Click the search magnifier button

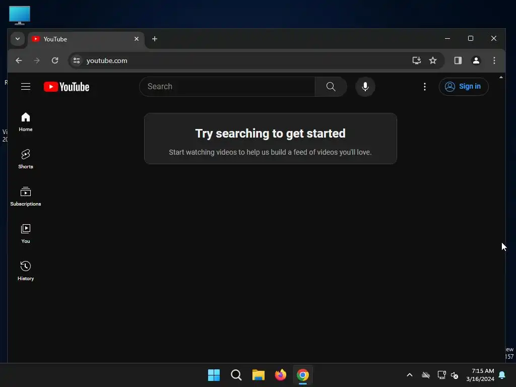click(x=331, y=87)
